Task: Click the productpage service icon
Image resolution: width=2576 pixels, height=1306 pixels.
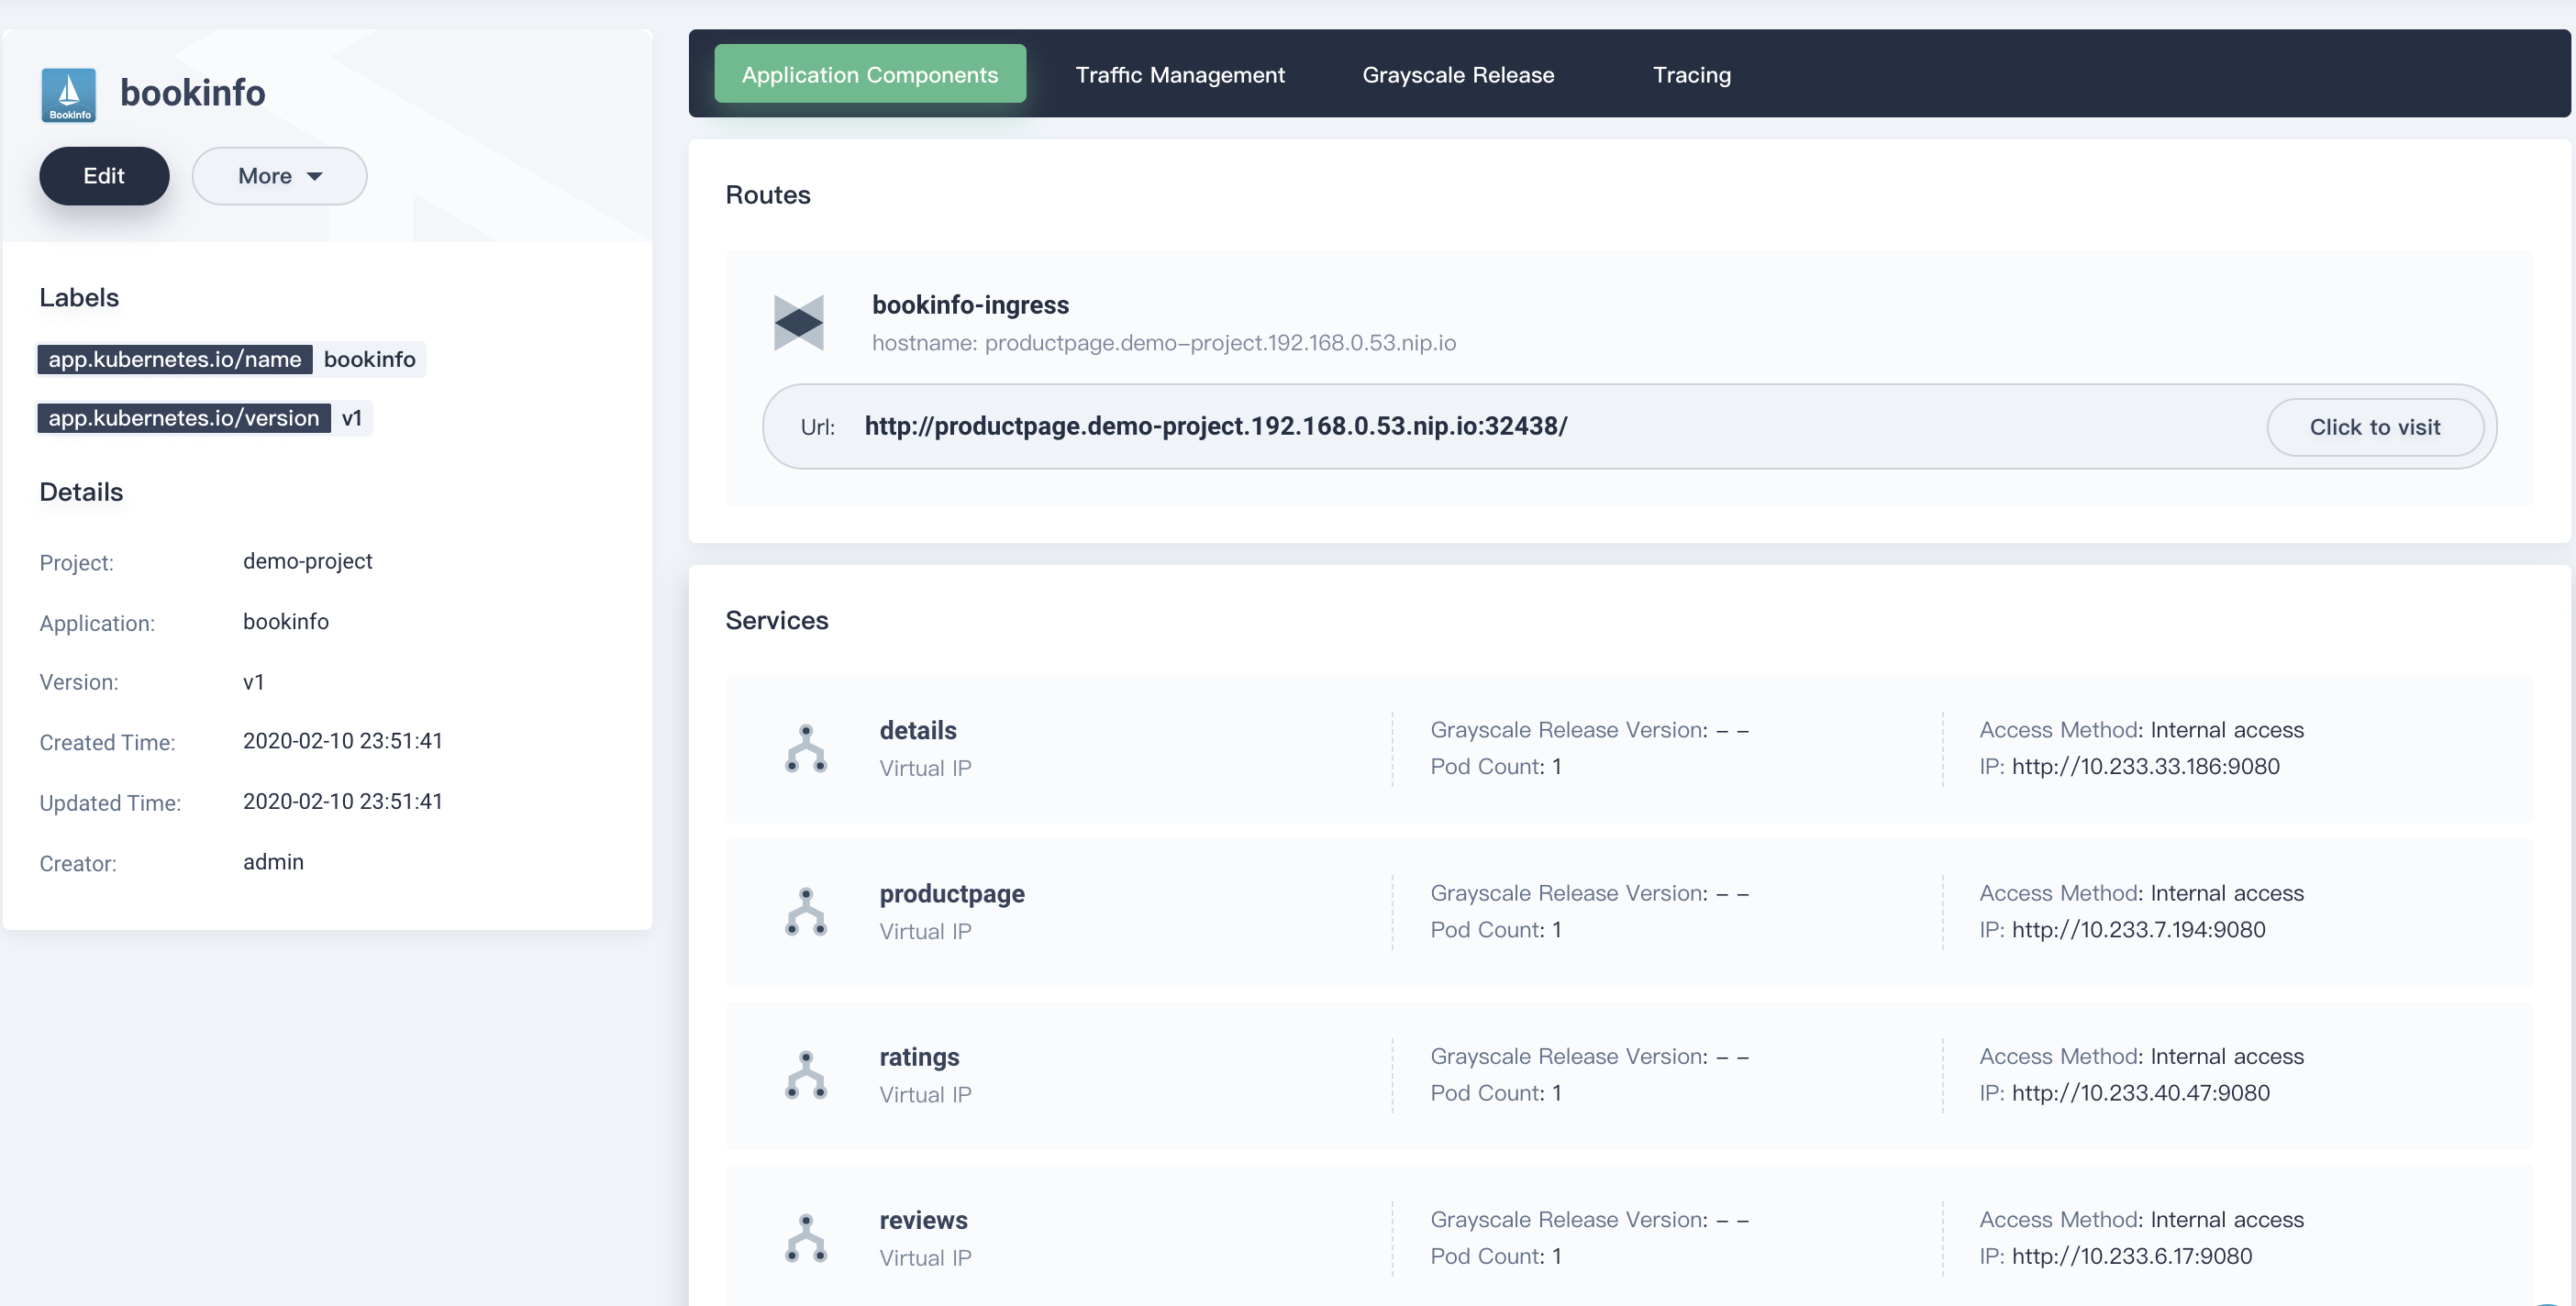Action: pos(805,911)
